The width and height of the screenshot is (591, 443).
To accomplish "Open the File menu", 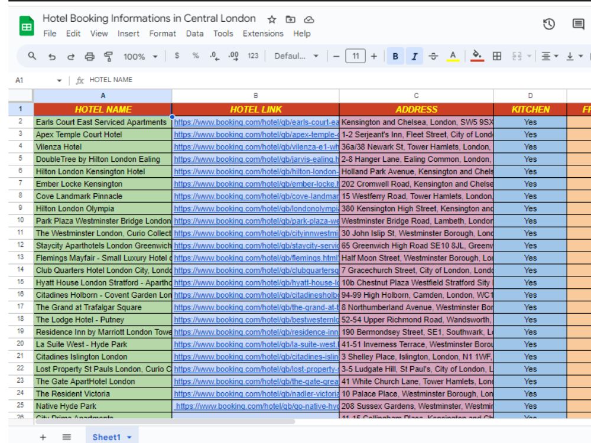I will pyautogui.click(x=50, y=34).
